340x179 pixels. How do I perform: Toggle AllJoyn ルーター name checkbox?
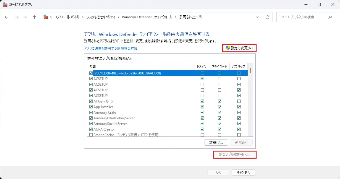pos(91,101)
